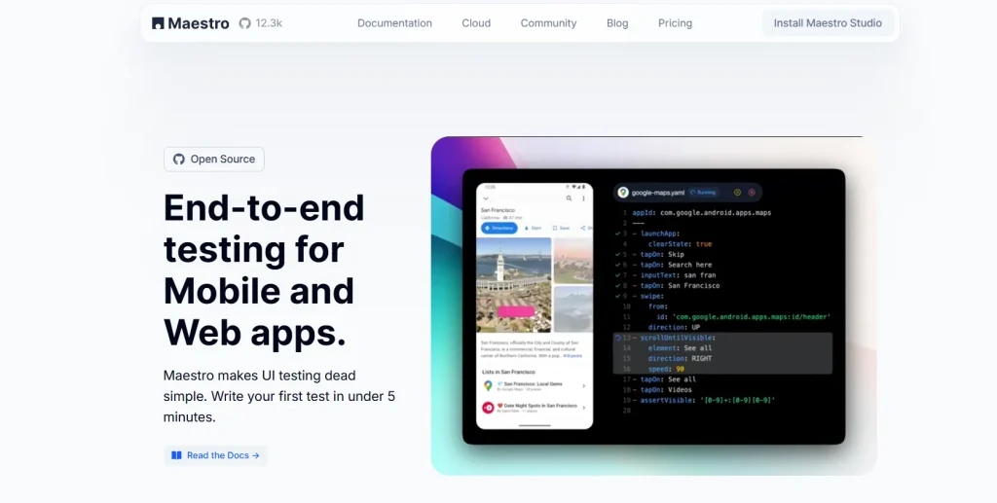
Task: Click 'Lists in San Francisco' heading in phone
Action: [x=508, y=373]
